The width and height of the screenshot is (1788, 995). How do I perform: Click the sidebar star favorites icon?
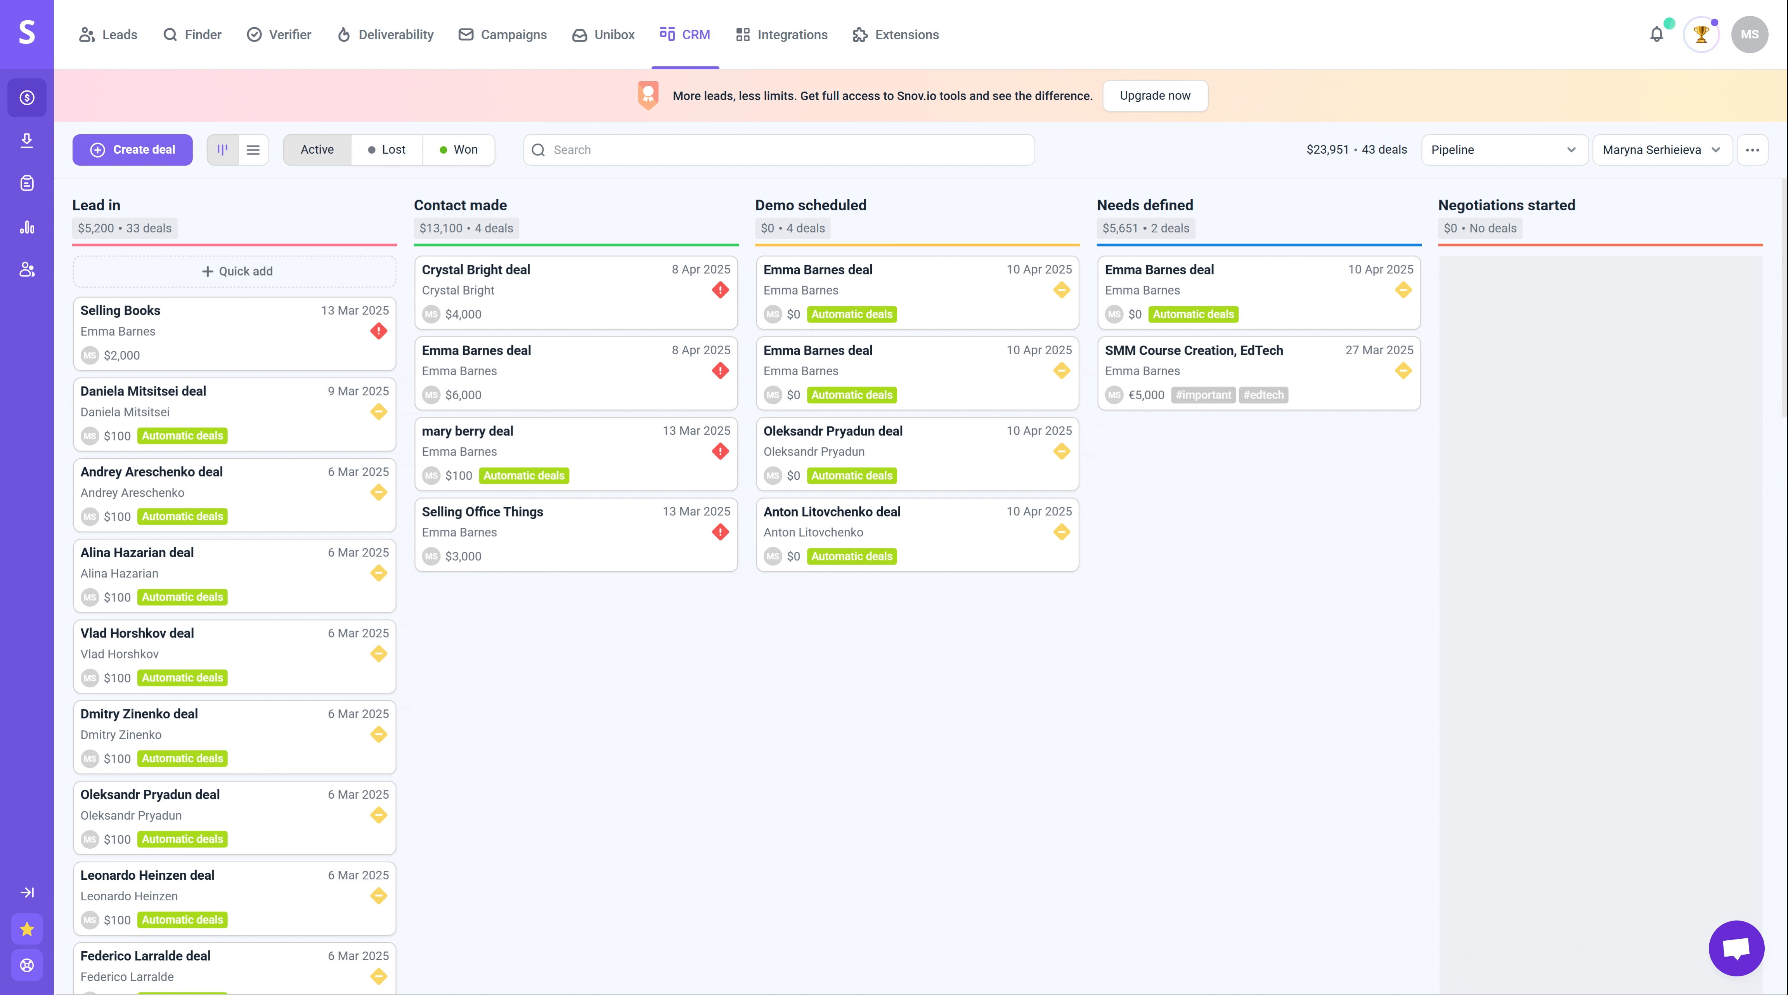tap(27, 929)
